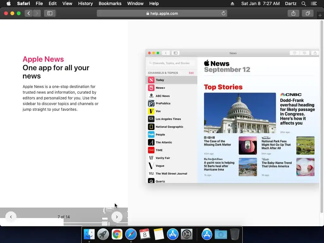Click the share button in News window
The width and height of the screenshot is (324, 243).
(x=315, y=53)
